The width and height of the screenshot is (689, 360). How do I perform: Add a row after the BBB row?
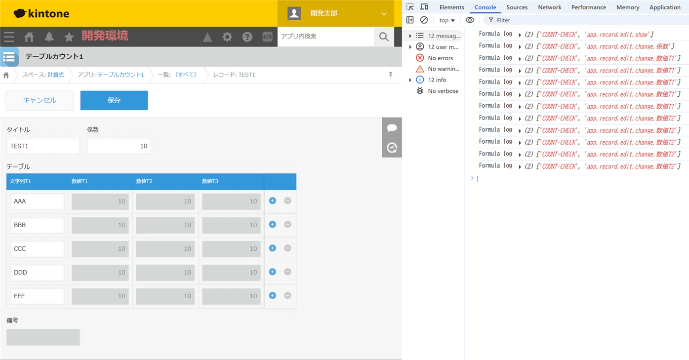click(x=272, y=225)
